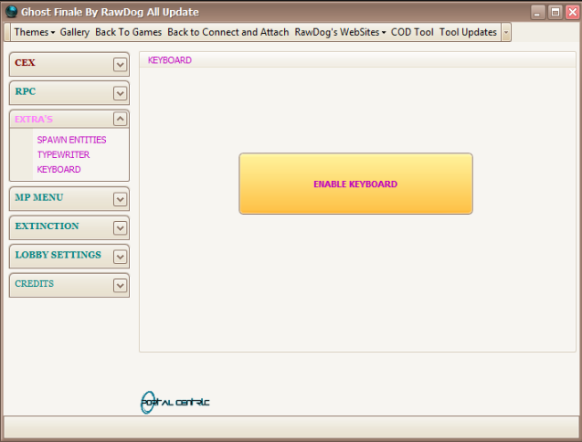Expand the RPC panel chevron
This screenshot has height=442, width=582.
coord(120,93)
